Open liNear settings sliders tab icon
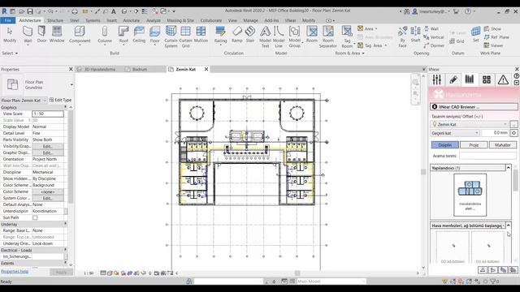520x292 pixels. pos(437,79)
